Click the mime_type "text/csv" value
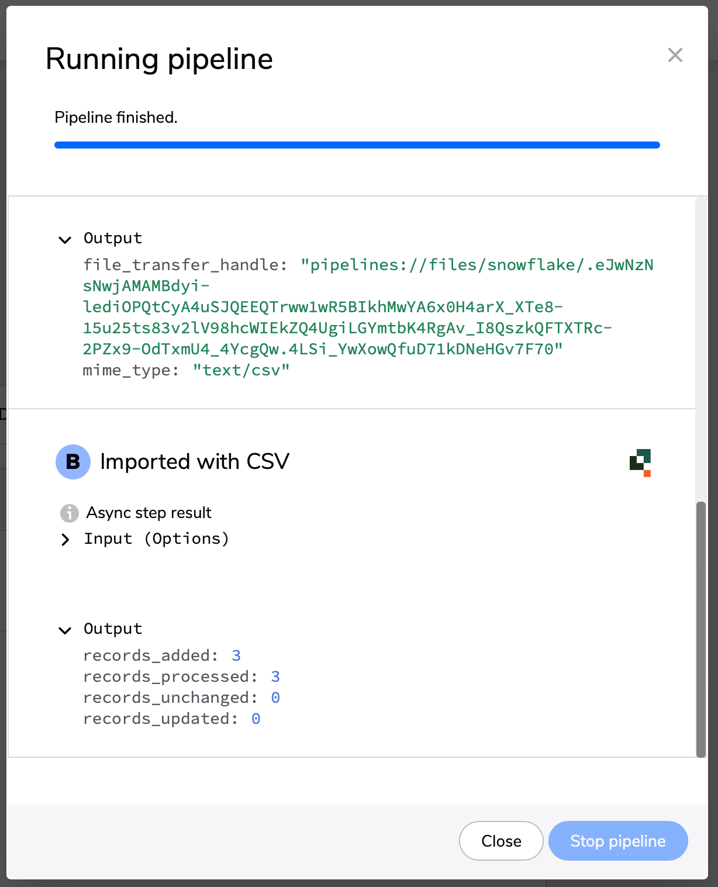The image size is (718, 887). (x=241, y=370)
